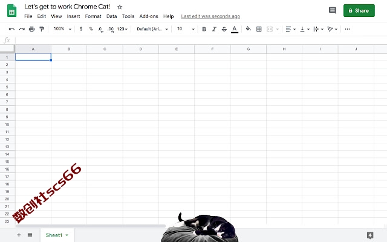Open comment history icon
Image resolution: width=387 pixels, height=242 pixels.
[333, 10]
